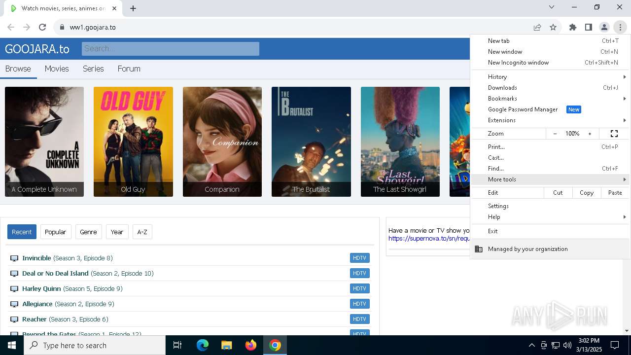Click the GOOJARA.to search field
The height and width of the screenshot is (355, 631).
[171, 48]
